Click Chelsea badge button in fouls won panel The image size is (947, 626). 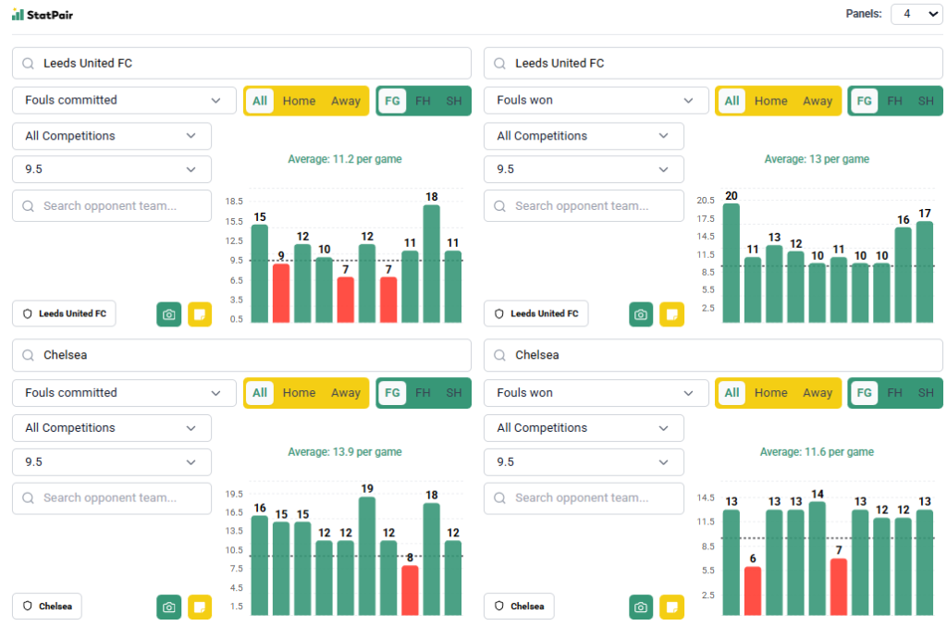(x=519, y=607)
